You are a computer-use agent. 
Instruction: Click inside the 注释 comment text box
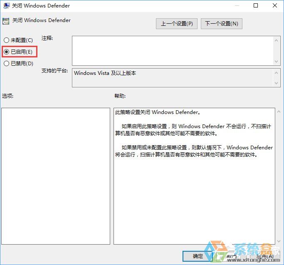click(173, 51)
